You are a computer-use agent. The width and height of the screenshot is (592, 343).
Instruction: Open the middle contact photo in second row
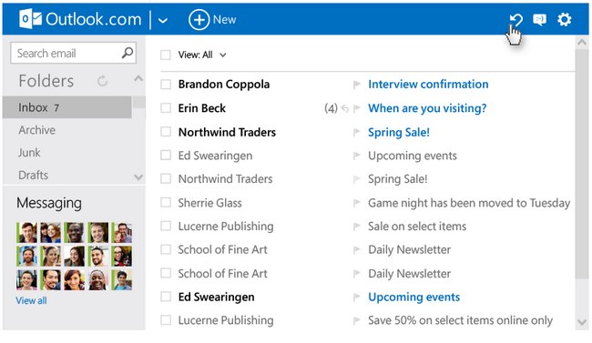click(x=75, y=257)
